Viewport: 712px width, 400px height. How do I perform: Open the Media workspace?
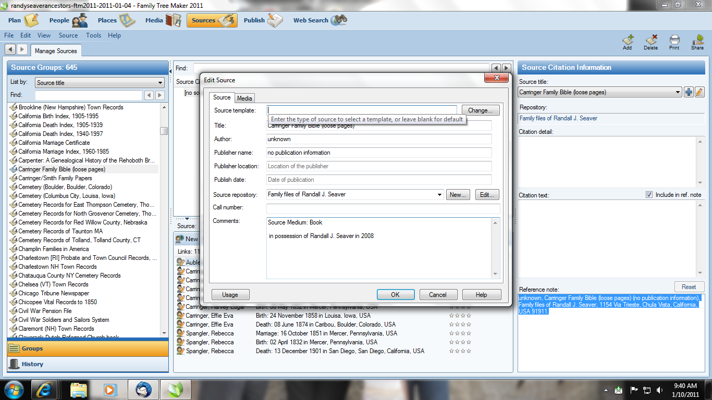coord(163,20)
